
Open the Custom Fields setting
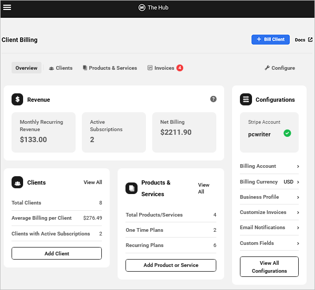pyautogui.click(x=269, y=243)
